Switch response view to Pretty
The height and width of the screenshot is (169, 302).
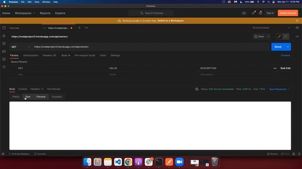point(16,97)
